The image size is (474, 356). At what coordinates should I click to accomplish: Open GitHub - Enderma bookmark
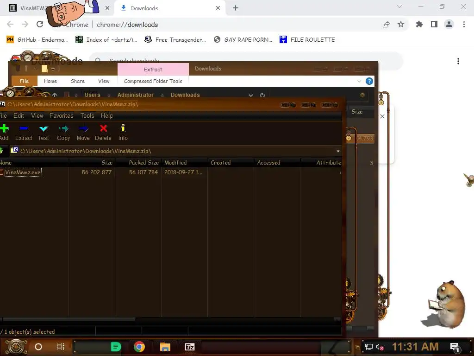coord(37,40)
